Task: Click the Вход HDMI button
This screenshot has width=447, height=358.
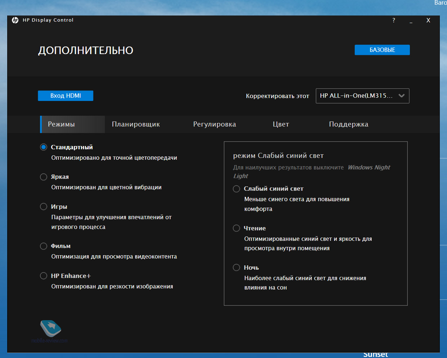Action: [66, 96]
